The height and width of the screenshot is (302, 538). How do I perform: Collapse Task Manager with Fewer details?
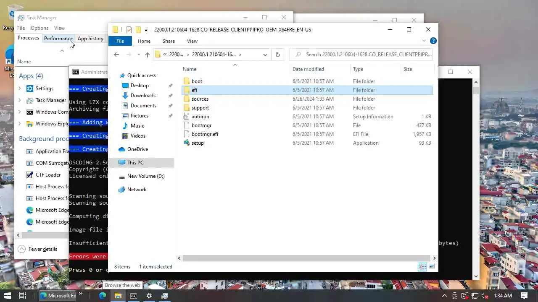tap(38, 249)
